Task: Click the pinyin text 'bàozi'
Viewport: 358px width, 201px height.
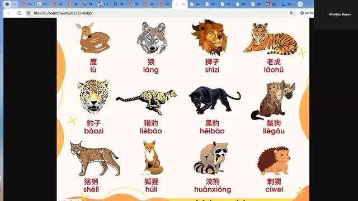Action: pos(93,131)
